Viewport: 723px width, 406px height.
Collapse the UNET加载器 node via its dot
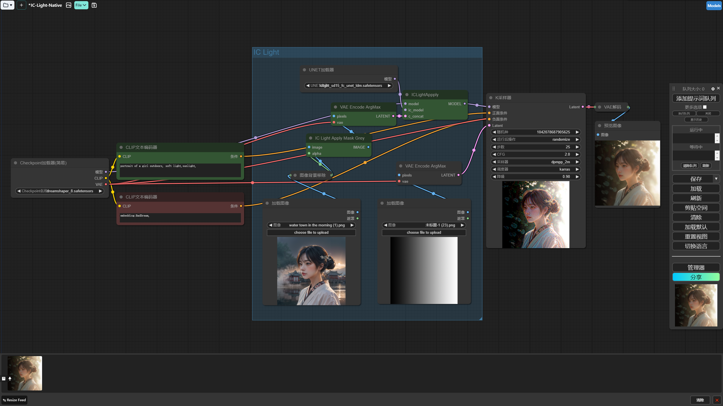pos(304,70)
